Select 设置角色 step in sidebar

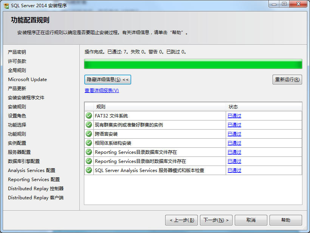(x=17, y=116)
